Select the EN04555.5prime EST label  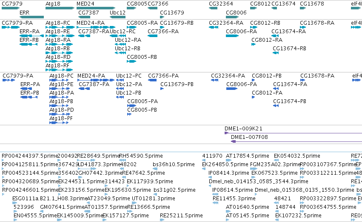tap(35, 216)
